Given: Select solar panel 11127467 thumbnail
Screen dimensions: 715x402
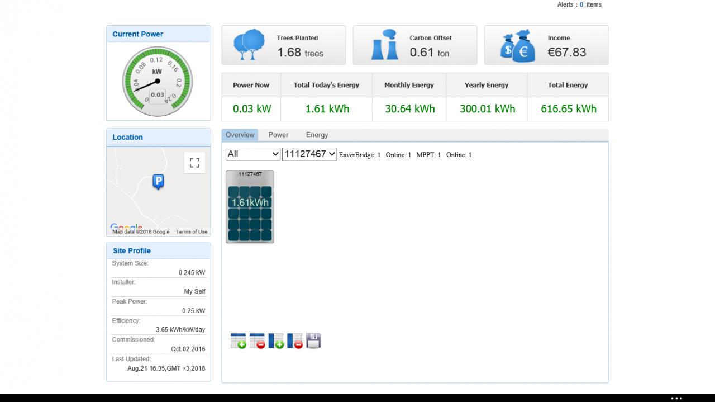Looking at the screenshot, I should pos(250,206).
